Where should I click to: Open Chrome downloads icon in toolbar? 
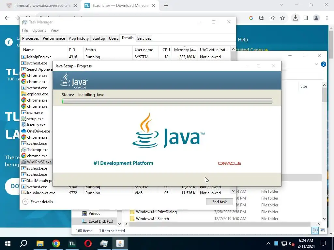pyautogui.click(x=295, y=18)
